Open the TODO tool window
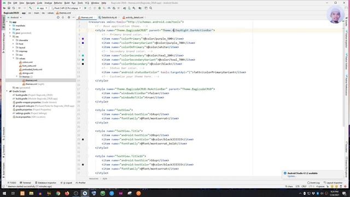This screenshot has width=350, height=197. [x=12, y=183]
